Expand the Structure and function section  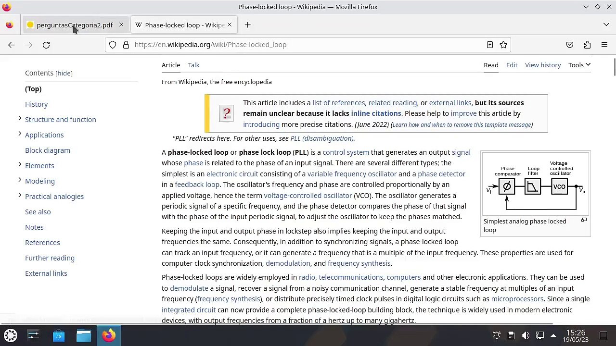tap(20, 119)
